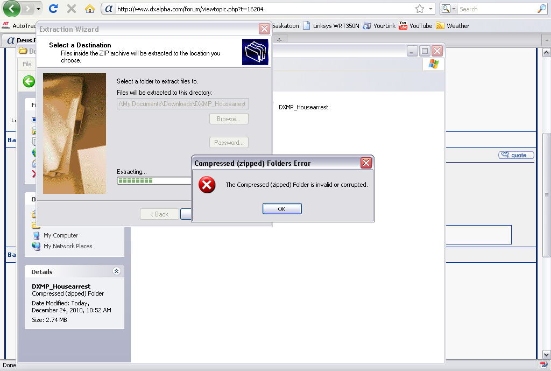This screenshot has width=551, height=371.
Task: Click the browser scrollbar down arrow
Action: (547, 354)
